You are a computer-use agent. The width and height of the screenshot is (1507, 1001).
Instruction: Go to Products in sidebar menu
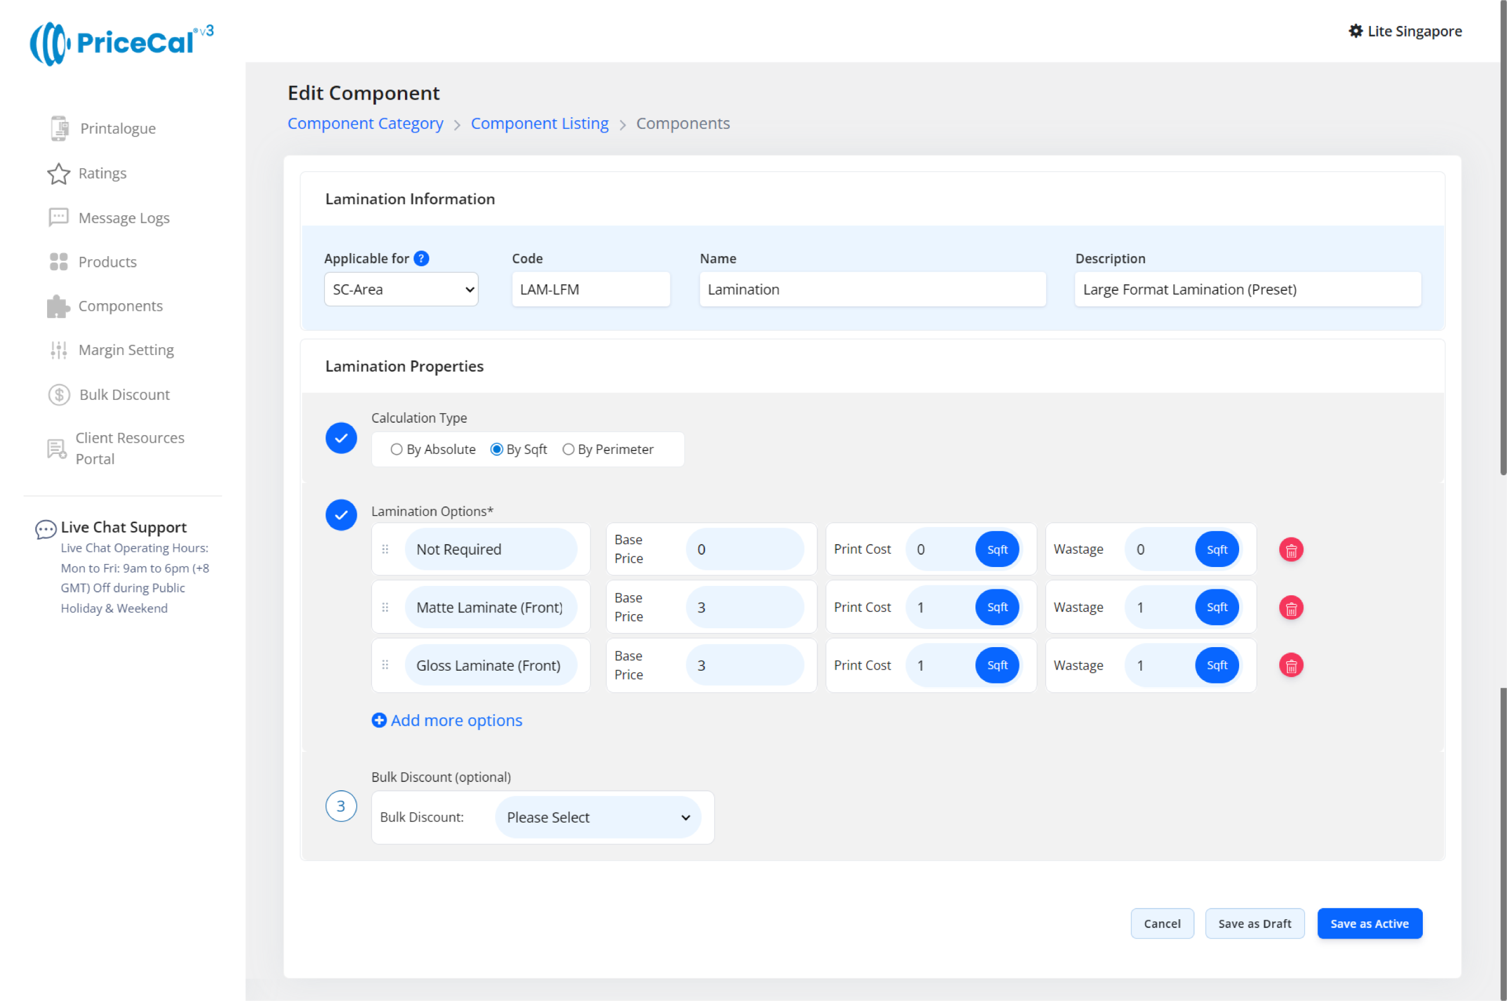coord(107,262)
